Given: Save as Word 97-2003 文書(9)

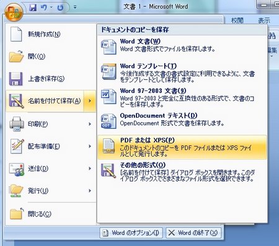Looking at the screenshot, I should tap(182, 97).
